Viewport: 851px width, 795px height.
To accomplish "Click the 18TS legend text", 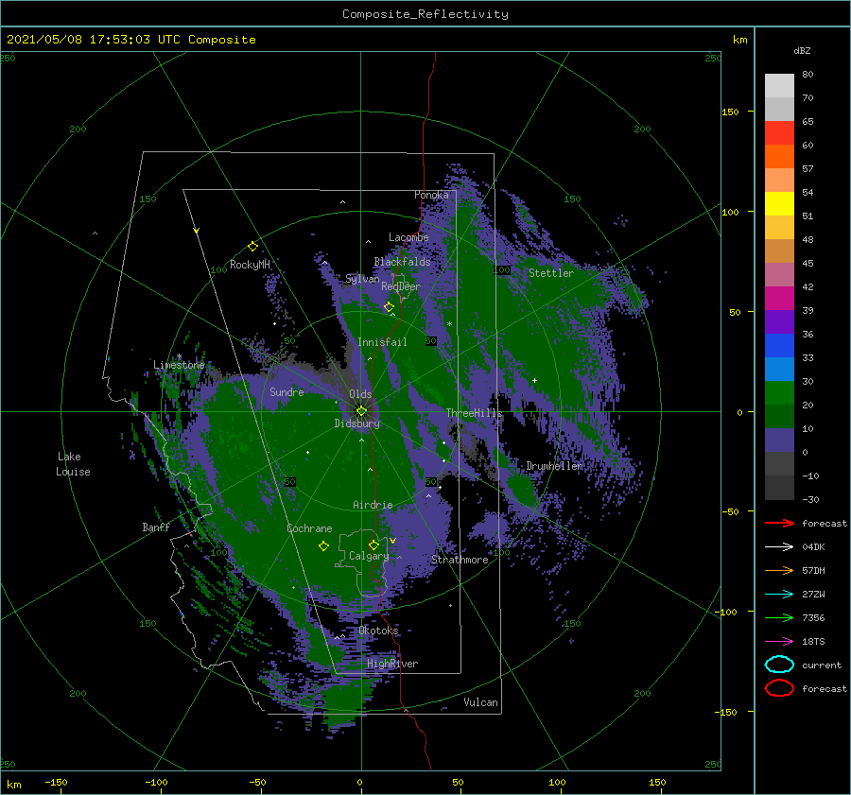I will click(x=813, y=642).
